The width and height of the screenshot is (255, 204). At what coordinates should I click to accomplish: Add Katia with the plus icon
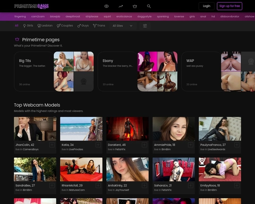tap(98, 144)
